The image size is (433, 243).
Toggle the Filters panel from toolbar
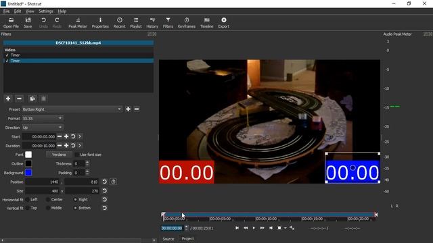pyautogui.click(x=168, y=23)
